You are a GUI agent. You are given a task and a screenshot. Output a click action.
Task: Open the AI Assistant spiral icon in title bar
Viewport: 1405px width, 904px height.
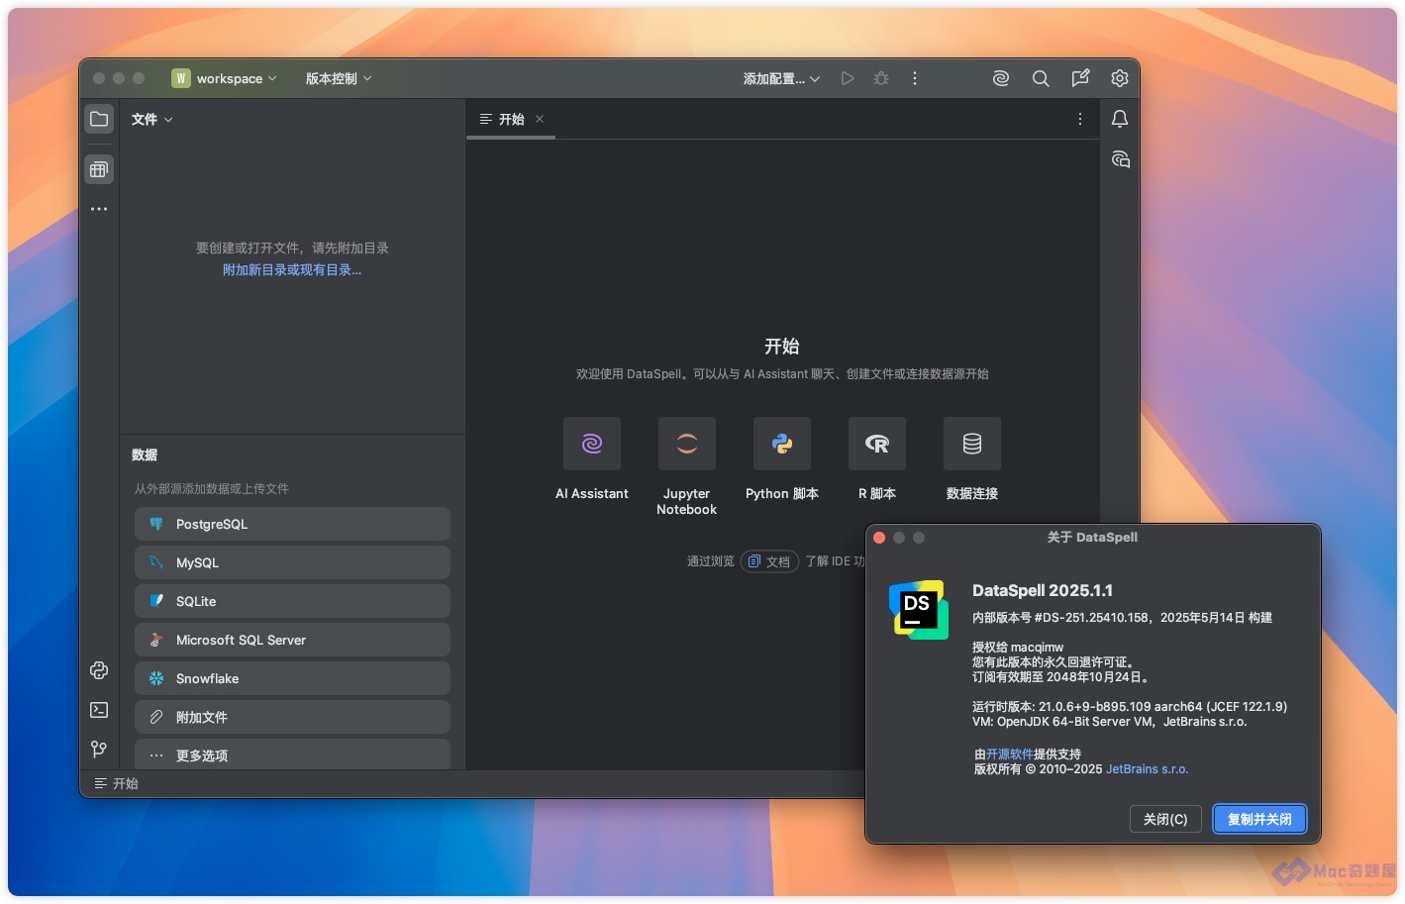1001,78
